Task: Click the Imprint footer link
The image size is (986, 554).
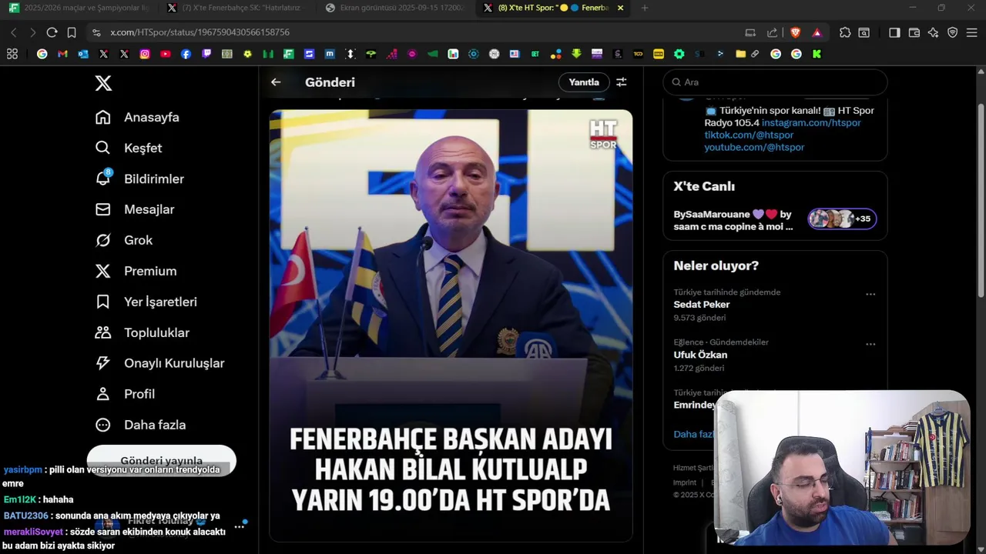Action: coord(685,482)
